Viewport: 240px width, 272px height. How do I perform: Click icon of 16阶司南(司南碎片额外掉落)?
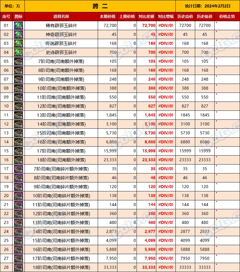click(x=19, y=250)
